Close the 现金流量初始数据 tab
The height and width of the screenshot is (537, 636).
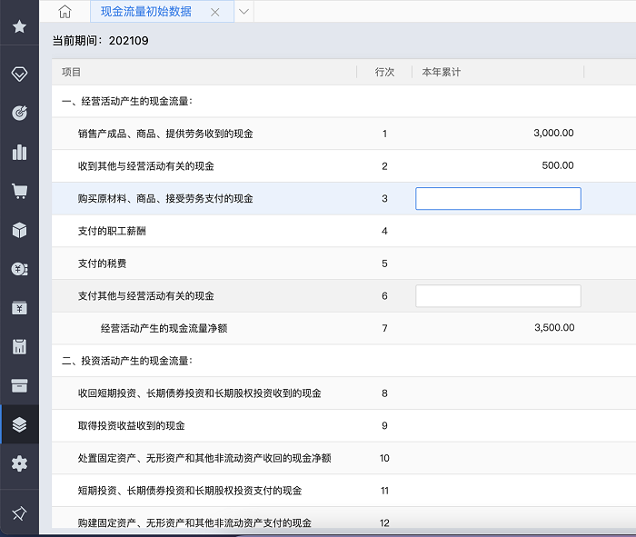(x=215, y=12)
